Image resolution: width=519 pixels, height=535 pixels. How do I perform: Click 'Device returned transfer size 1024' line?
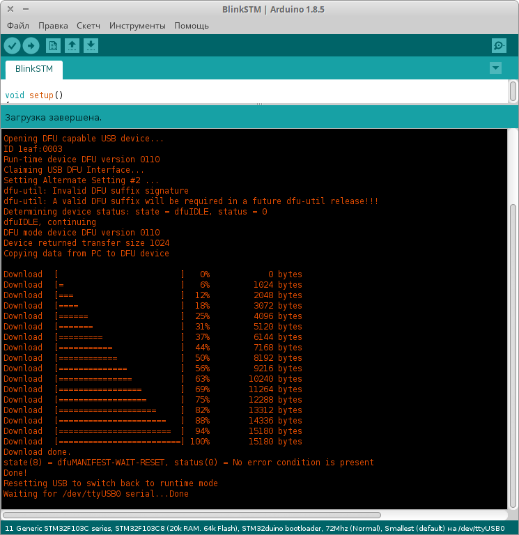tap(86, 243)
